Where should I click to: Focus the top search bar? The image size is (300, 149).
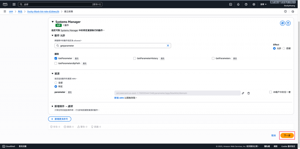click(x=60, y=4)
